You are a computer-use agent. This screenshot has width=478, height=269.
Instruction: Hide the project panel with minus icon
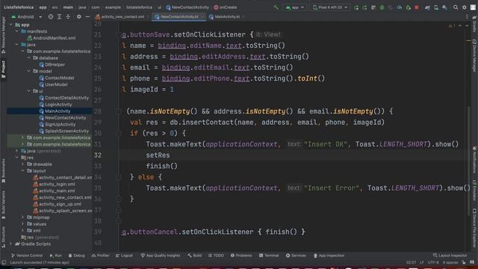pyautogui.click(x=87, y=16)
